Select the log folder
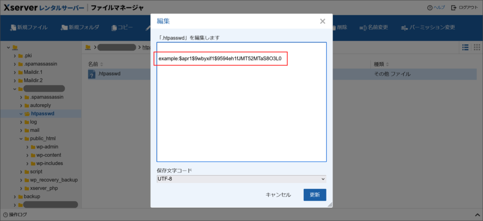Screen dimensions: 483x221 [33, 122]
